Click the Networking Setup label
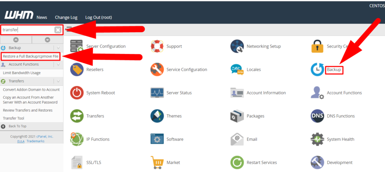This screenshot has width=385, height=172. coord(264,46)
